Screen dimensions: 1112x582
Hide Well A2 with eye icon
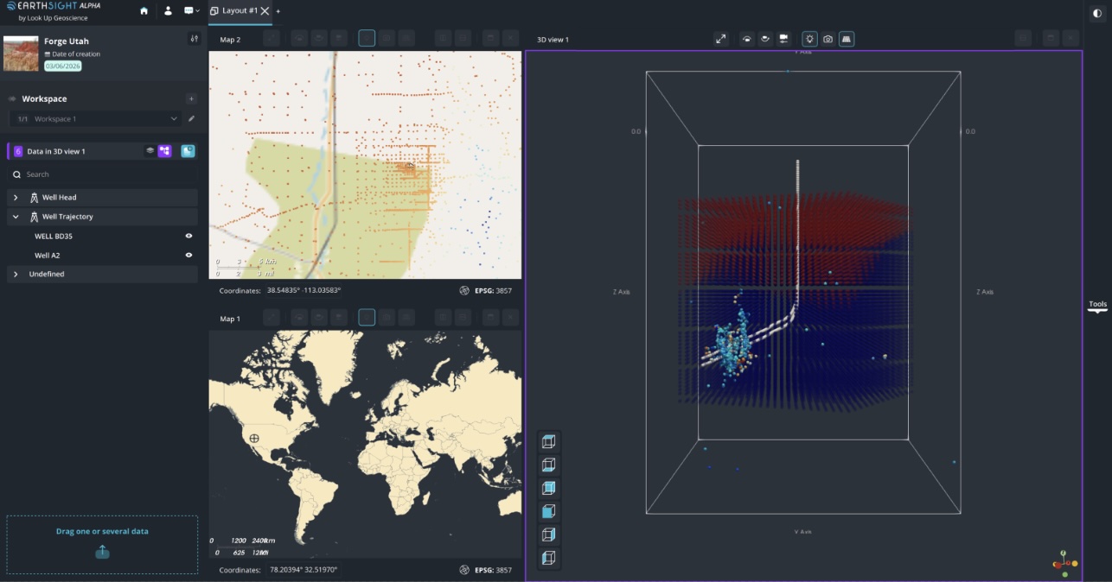[x=189, y=256]
